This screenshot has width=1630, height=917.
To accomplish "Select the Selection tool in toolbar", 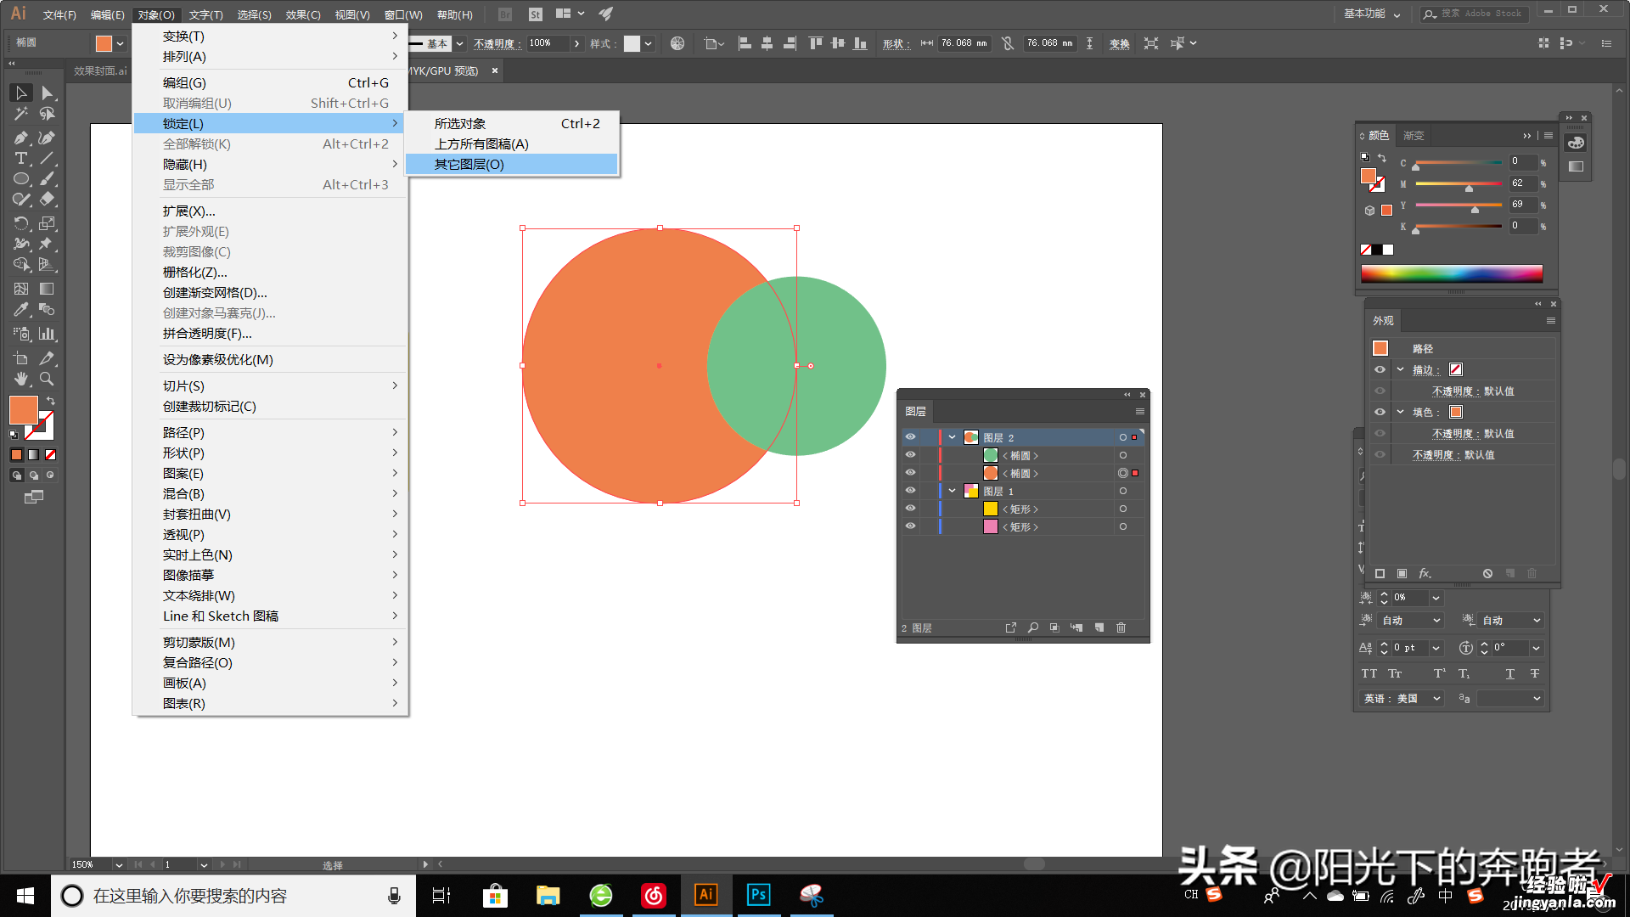I will point(18,94).
